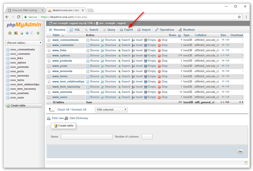The height and width of the screenshot is (171, 253).
Task: Click Structure icon for www_comments row
Action: pyautogui.click(x=102, y=45)
